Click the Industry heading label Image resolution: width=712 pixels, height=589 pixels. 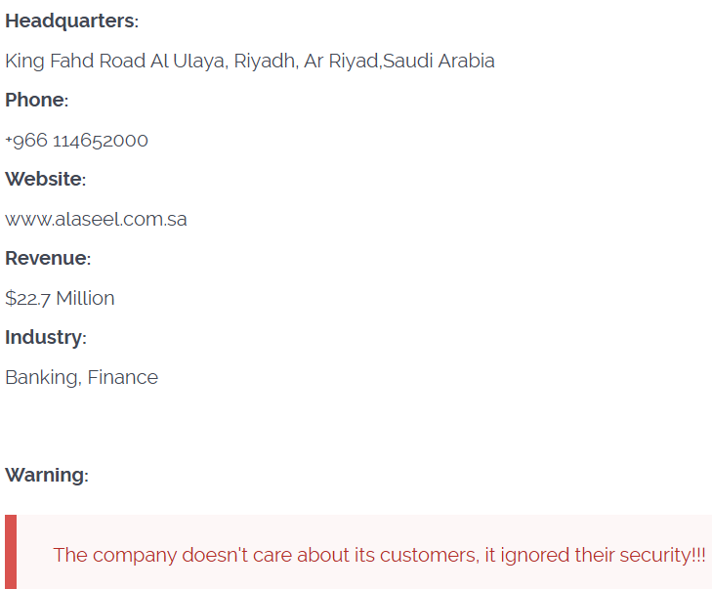pyautogui.click(x=45, y=338)
